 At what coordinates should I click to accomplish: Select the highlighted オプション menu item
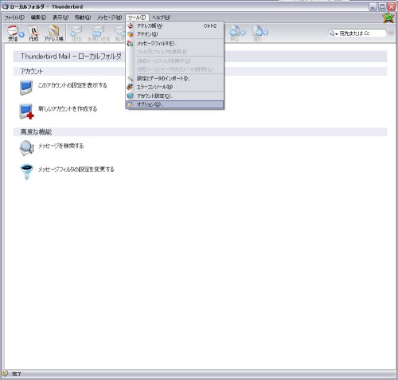coord(174,104)
